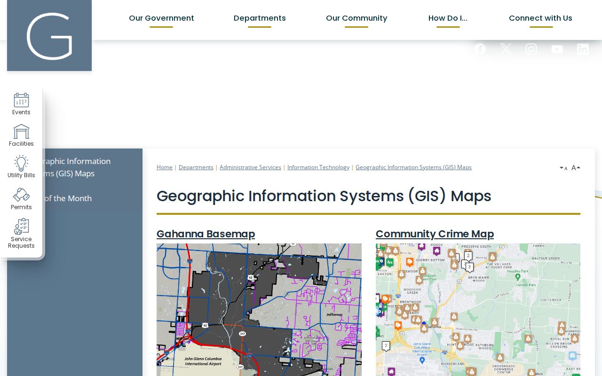Follow the Administrative Services breadcrumb link

[250, 167]
